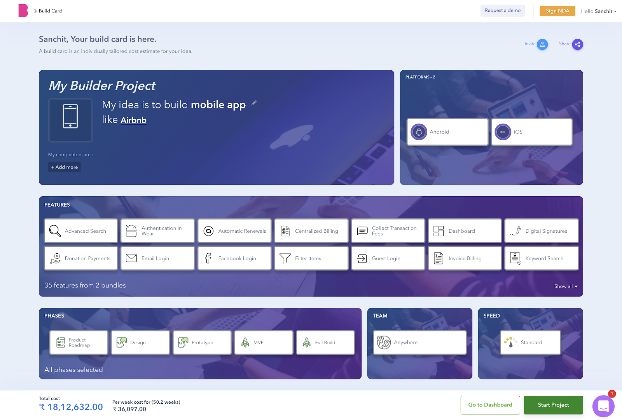Select the Email Login envelope icon

(x=131, y=258)
